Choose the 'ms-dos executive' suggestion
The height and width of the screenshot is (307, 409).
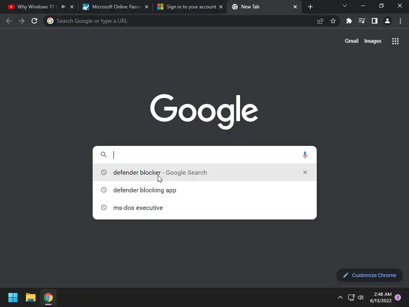pos(204,207)
